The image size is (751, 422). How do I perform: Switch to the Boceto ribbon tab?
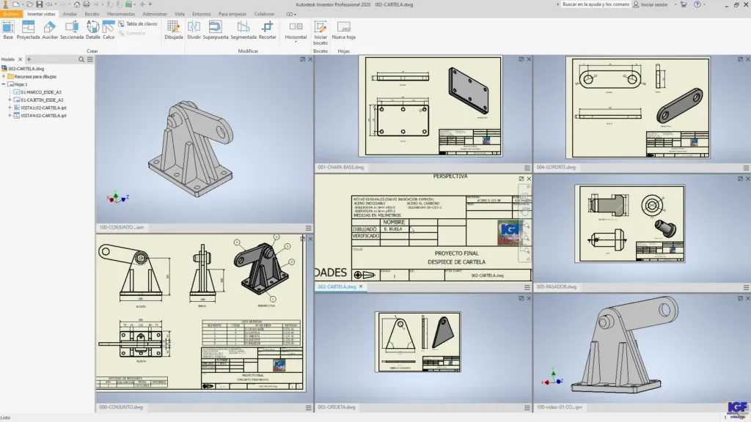92,14
